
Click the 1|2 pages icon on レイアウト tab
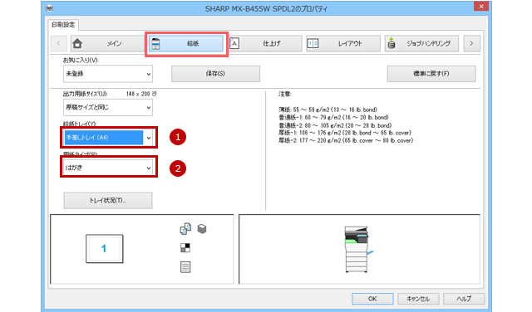coord(313,43)
